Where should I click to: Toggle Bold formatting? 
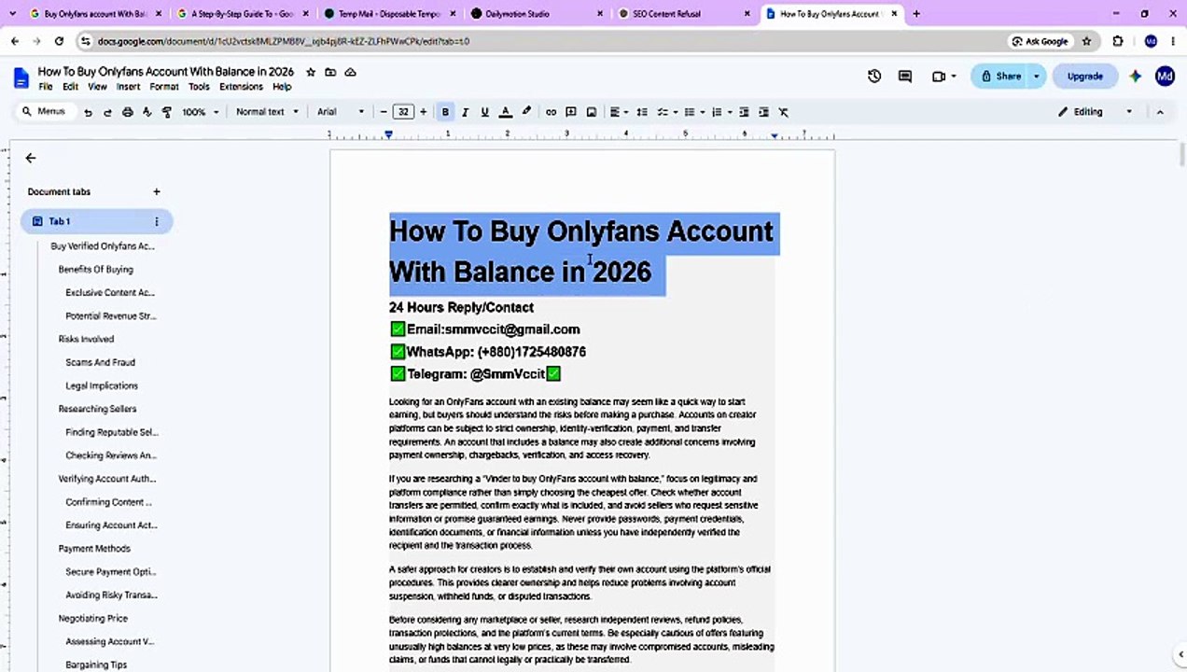click(x=445, y=112)
